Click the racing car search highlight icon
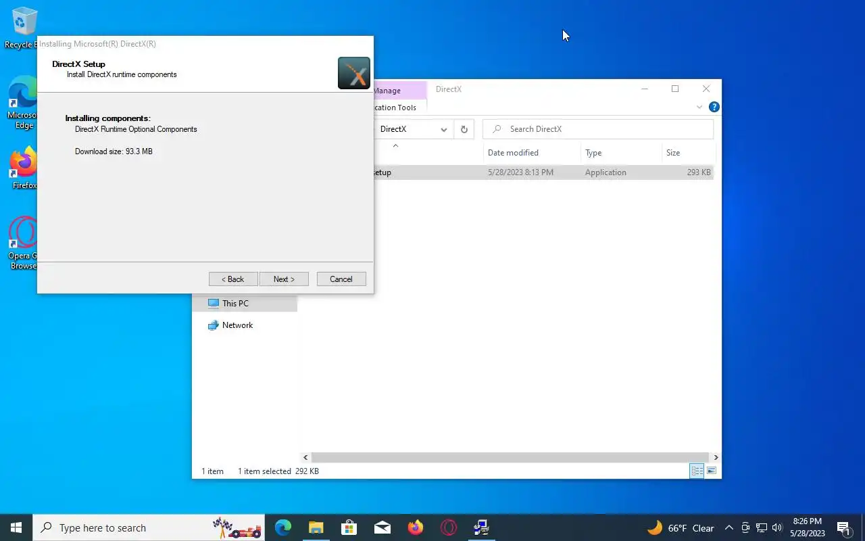The image size is (865, 541). (237, 527)
